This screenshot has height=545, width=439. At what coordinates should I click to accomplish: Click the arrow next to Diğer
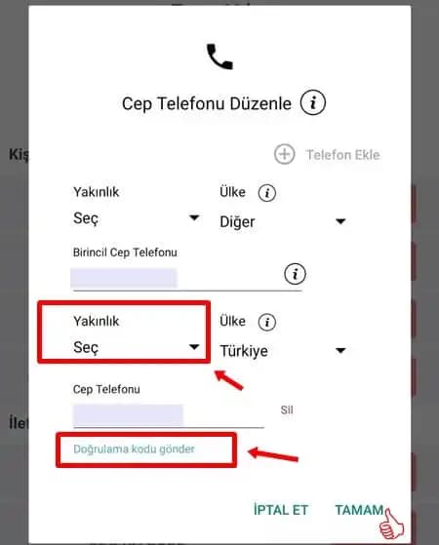[x=340, y=221]
